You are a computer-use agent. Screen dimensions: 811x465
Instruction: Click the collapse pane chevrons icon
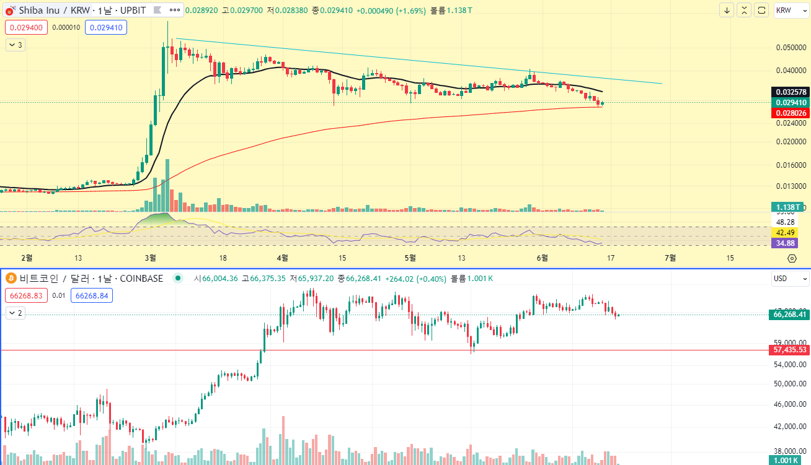pyautogui.click(x=744, y=11)
